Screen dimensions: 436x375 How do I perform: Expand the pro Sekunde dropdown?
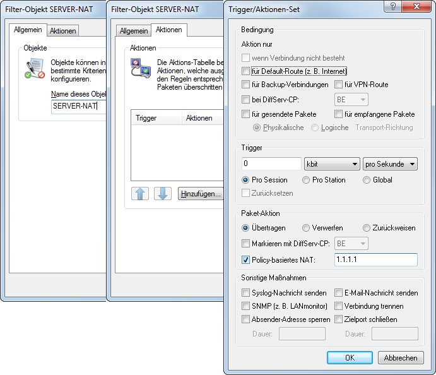point(391,164)
